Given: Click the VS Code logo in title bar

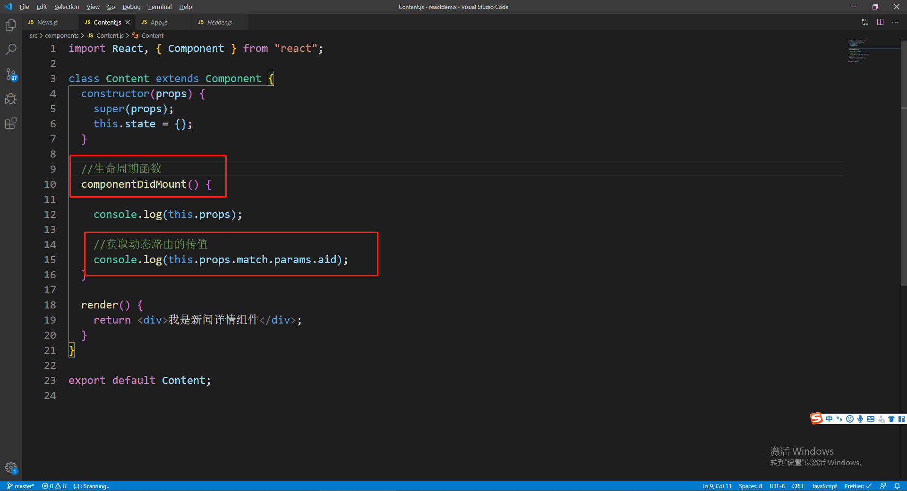Looking at the screenshot, I should tap(8, 7).
